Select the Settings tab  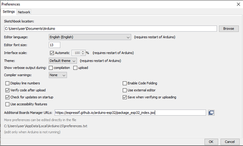pyautogui.click(x=9, y=12)
